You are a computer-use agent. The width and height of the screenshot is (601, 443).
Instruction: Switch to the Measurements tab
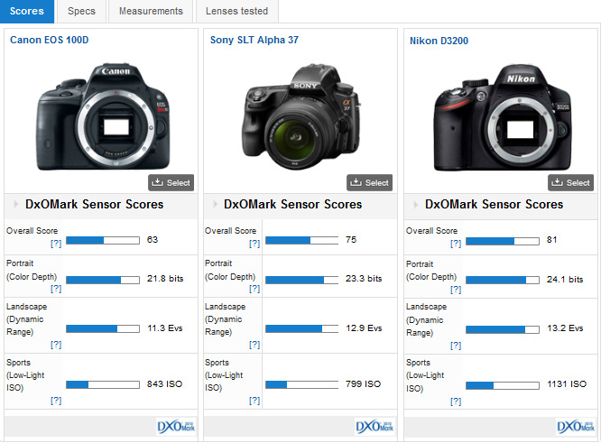[x=150, y=12]
